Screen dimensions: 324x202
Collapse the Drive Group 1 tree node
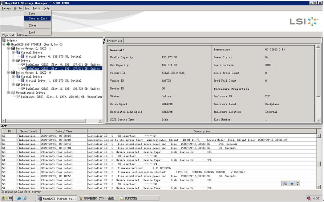pos(8,73)
